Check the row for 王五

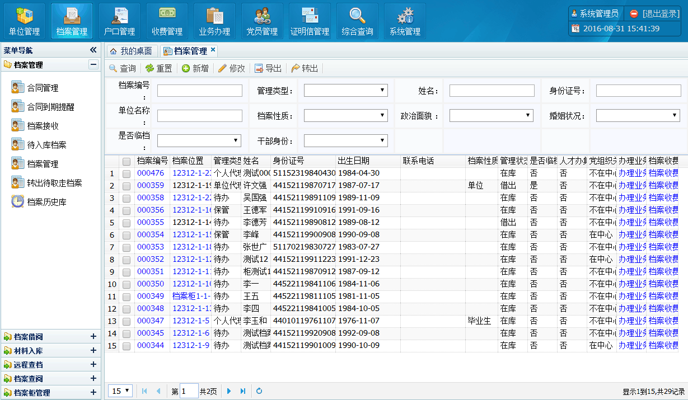(127, 297)
